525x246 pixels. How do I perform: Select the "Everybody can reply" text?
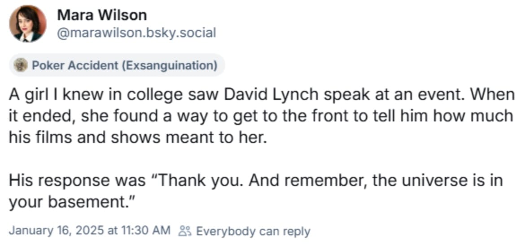coord(253,231)
